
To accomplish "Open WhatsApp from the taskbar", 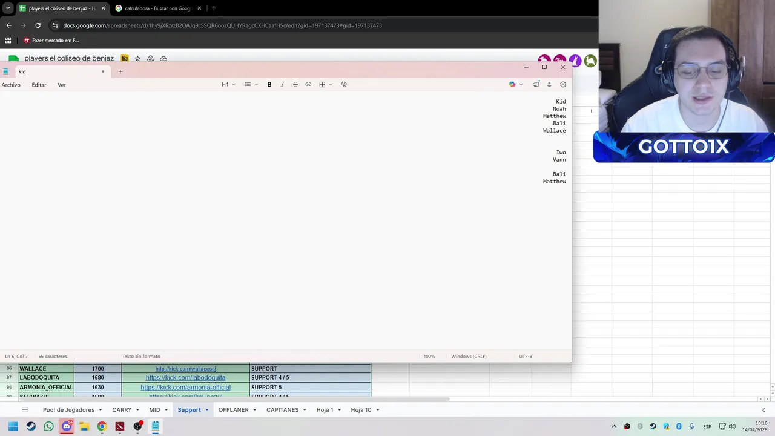I will [48, 426].
